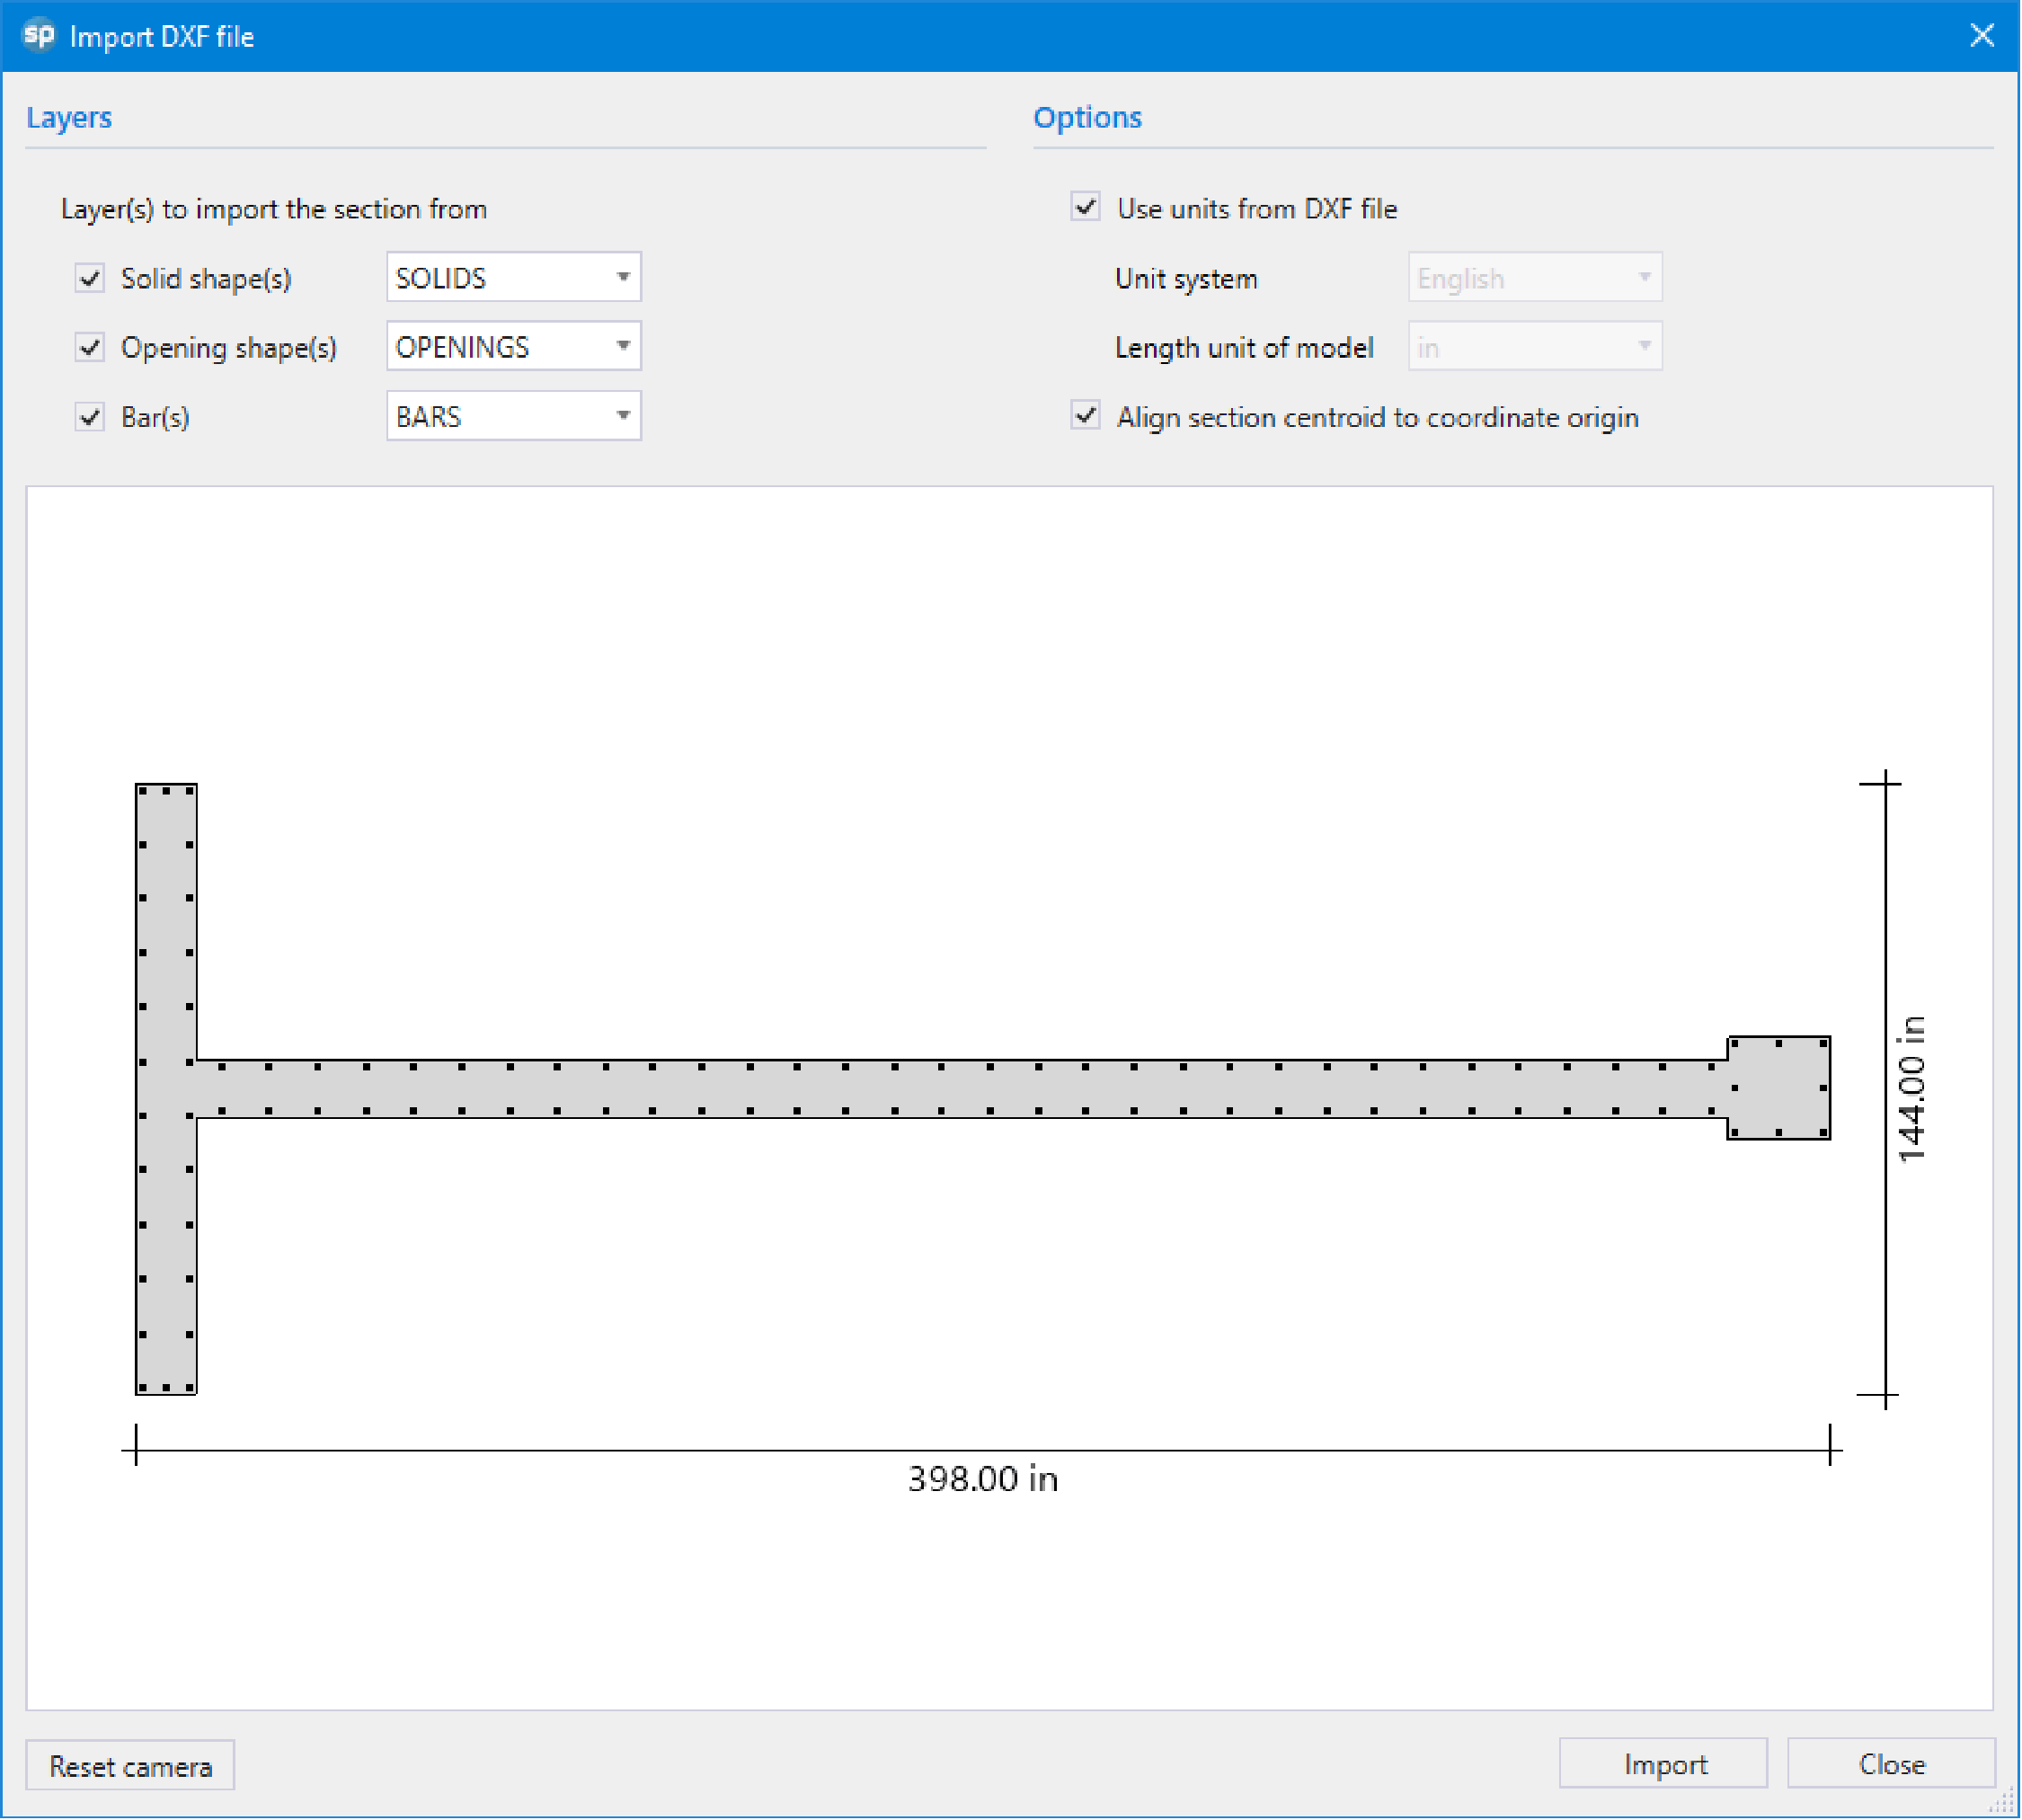Image resolution: width=2022 pixels, height=1820 pixels.
Task: Click the Reset camera button
Action: click(x=130, y=1767)
